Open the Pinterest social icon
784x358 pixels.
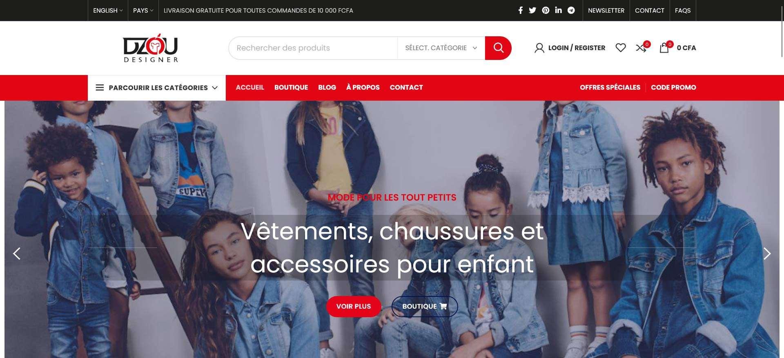coord(546,10)
